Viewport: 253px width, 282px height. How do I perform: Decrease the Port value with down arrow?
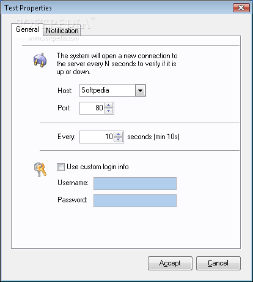[x=109, y=111]
